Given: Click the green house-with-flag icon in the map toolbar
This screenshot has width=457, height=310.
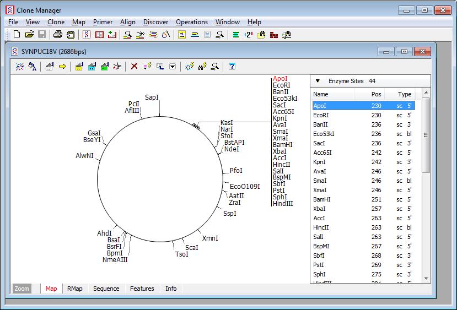Looking at the screenshot, I should click(x=105, y=67).
